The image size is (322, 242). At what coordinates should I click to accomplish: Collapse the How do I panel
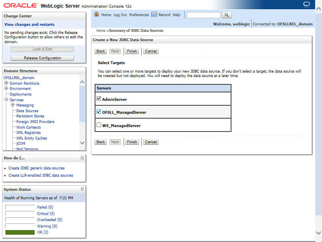82,158
